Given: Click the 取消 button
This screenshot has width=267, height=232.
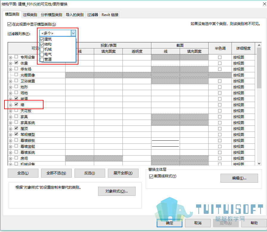Looking at the screenshot, I should coord(198,223).
